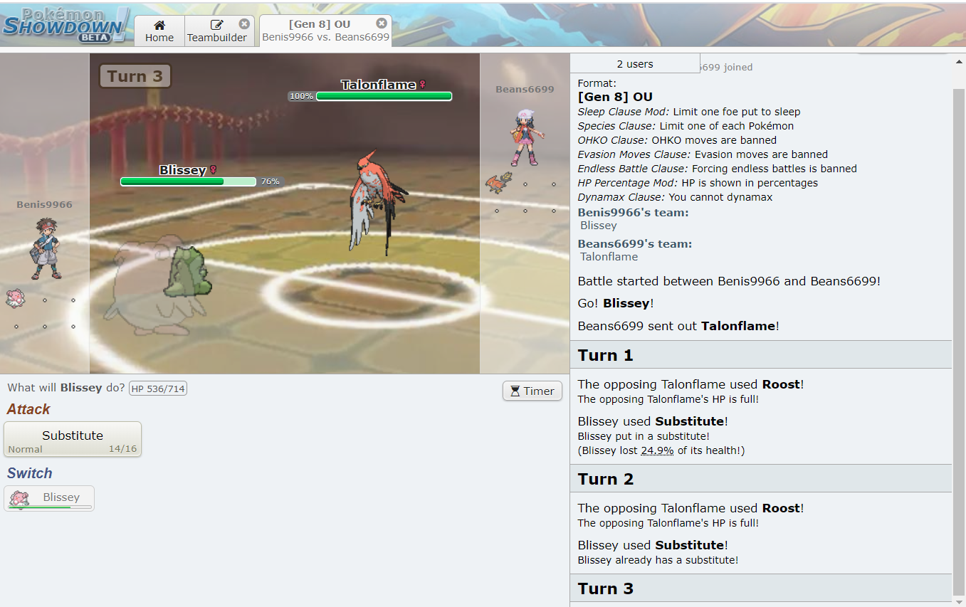Start the battle Timer

click(532, 391)
